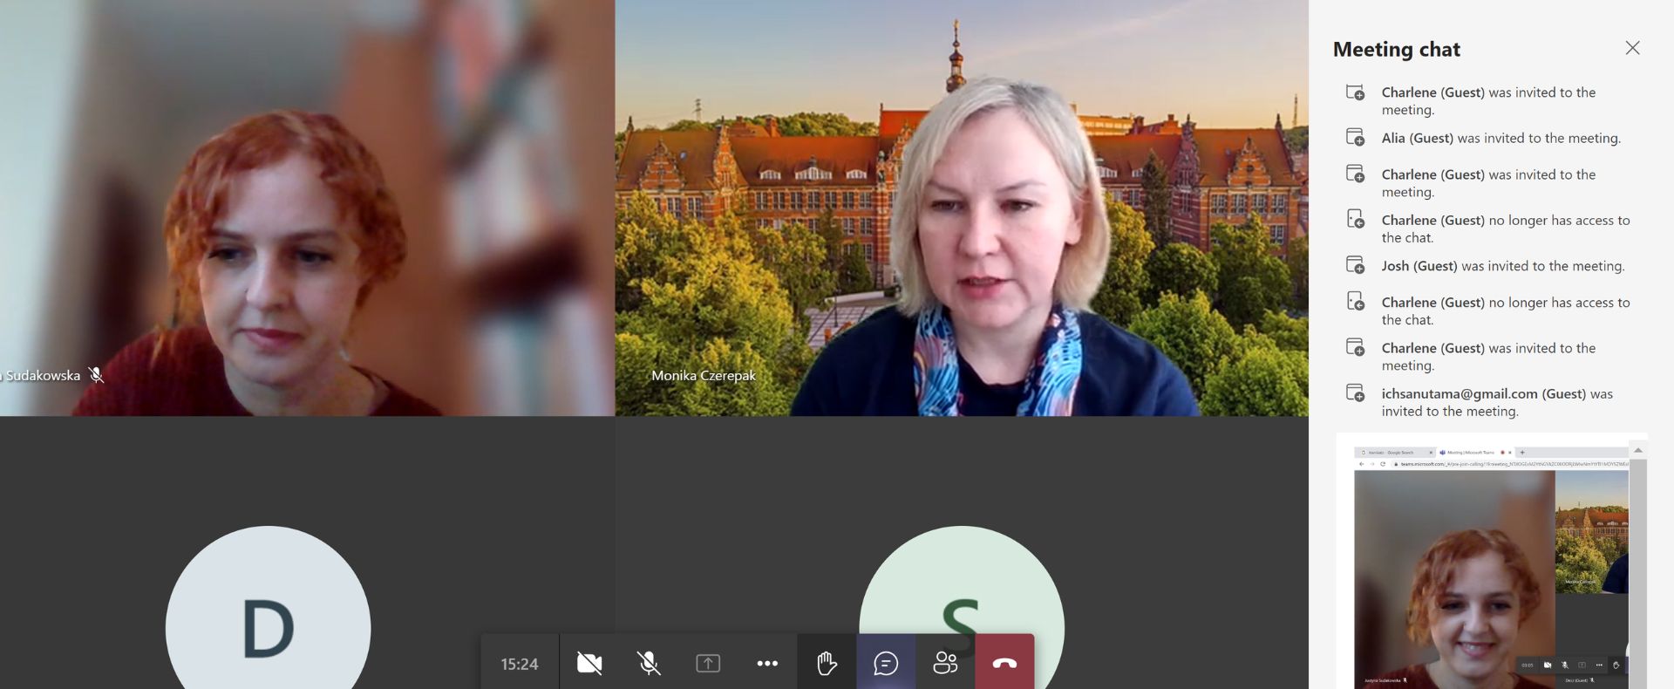1674x689 pixels.
Task: Show the participants list
Action: (x=945, y=664)
